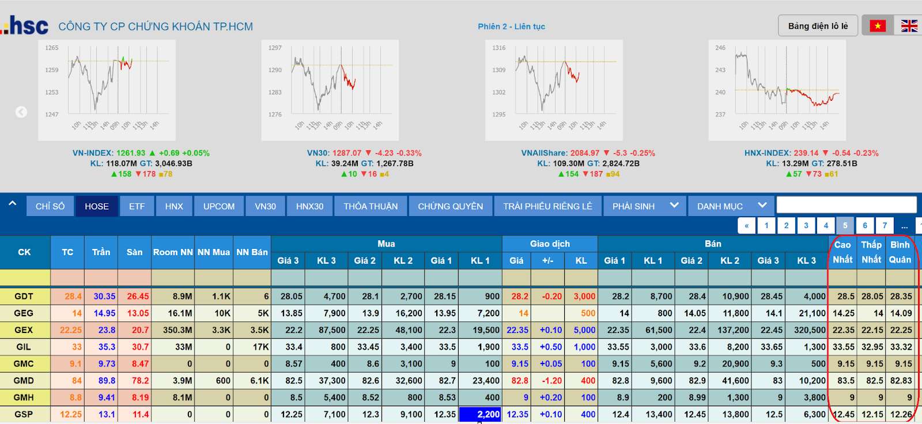Collapse the index charts with the up chevron

pos(12,203)
